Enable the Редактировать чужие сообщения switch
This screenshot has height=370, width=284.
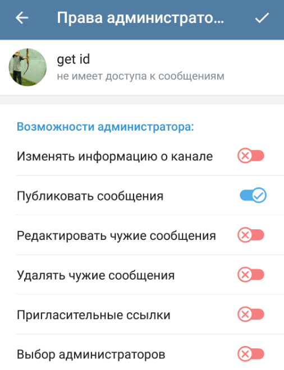[251, 235]
